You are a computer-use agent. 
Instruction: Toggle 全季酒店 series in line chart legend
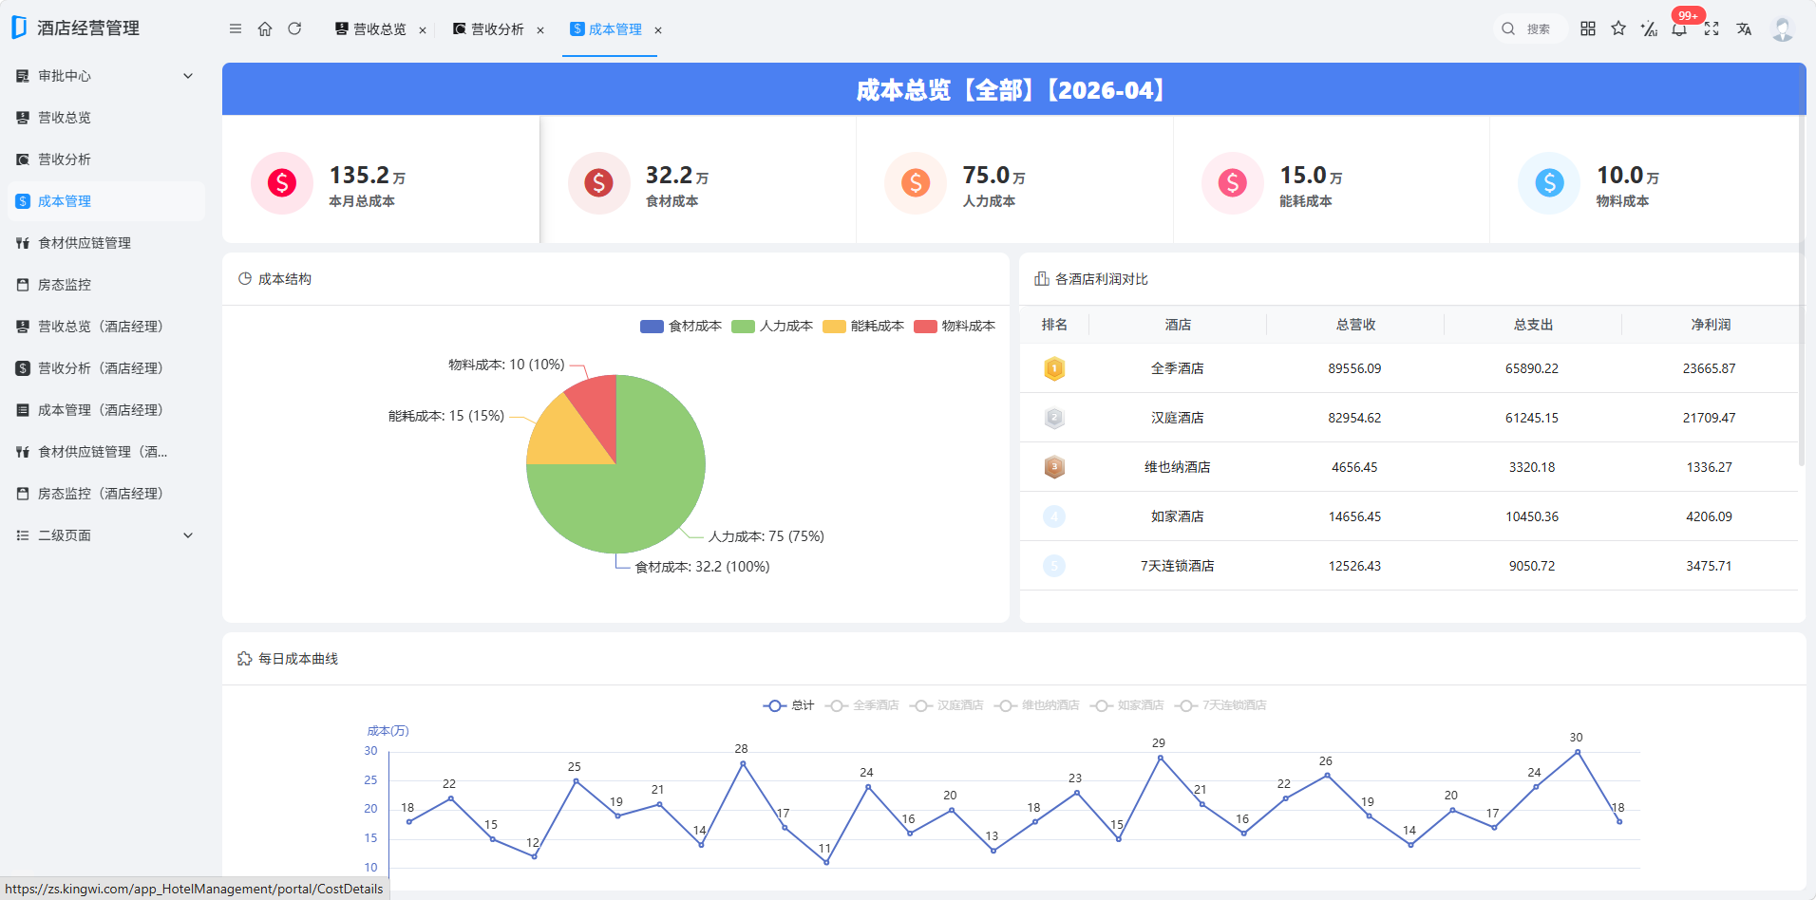coord(862,705)
